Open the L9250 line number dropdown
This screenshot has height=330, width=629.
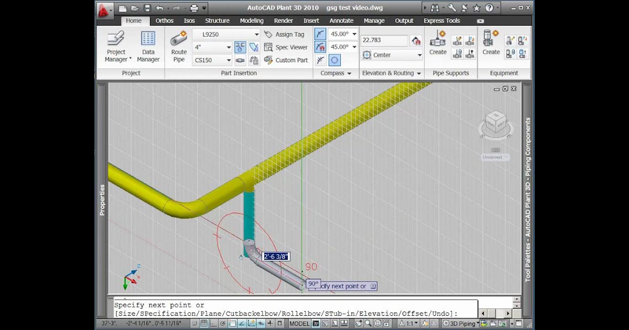point(257,34)
